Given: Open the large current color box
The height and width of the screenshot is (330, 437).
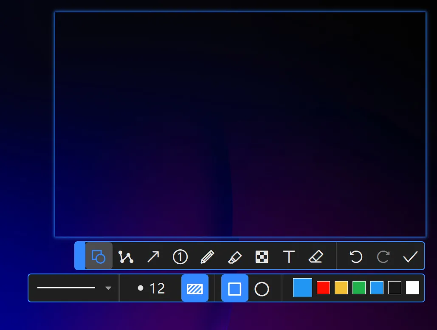Looking at the screenshot, I should pos(302,288).
